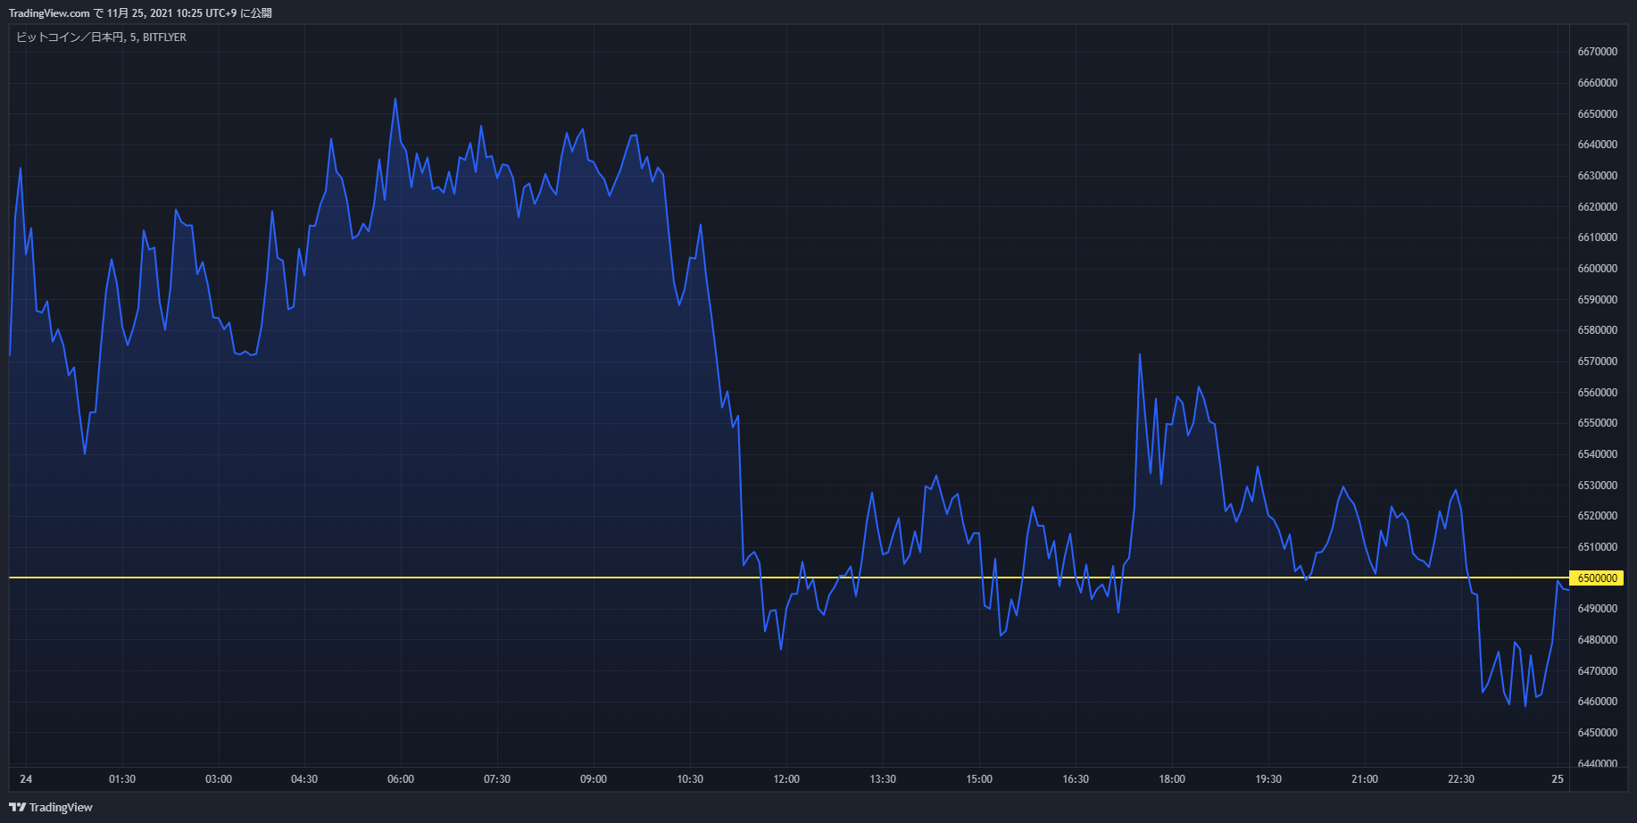Click the TradingView logo at bottom left
This screenshot has height=823, width=1637.
coord(51,807)
